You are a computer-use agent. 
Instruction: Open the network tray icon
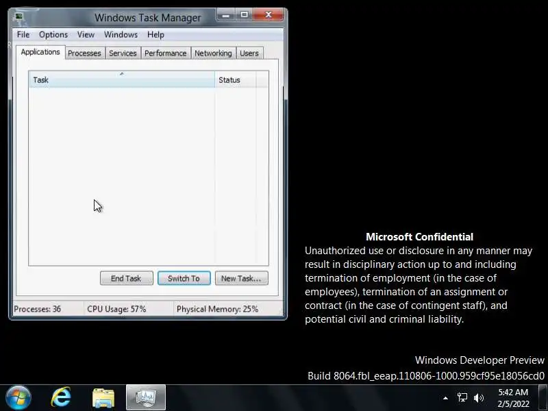pyautogui.click(x=462, y=398)
